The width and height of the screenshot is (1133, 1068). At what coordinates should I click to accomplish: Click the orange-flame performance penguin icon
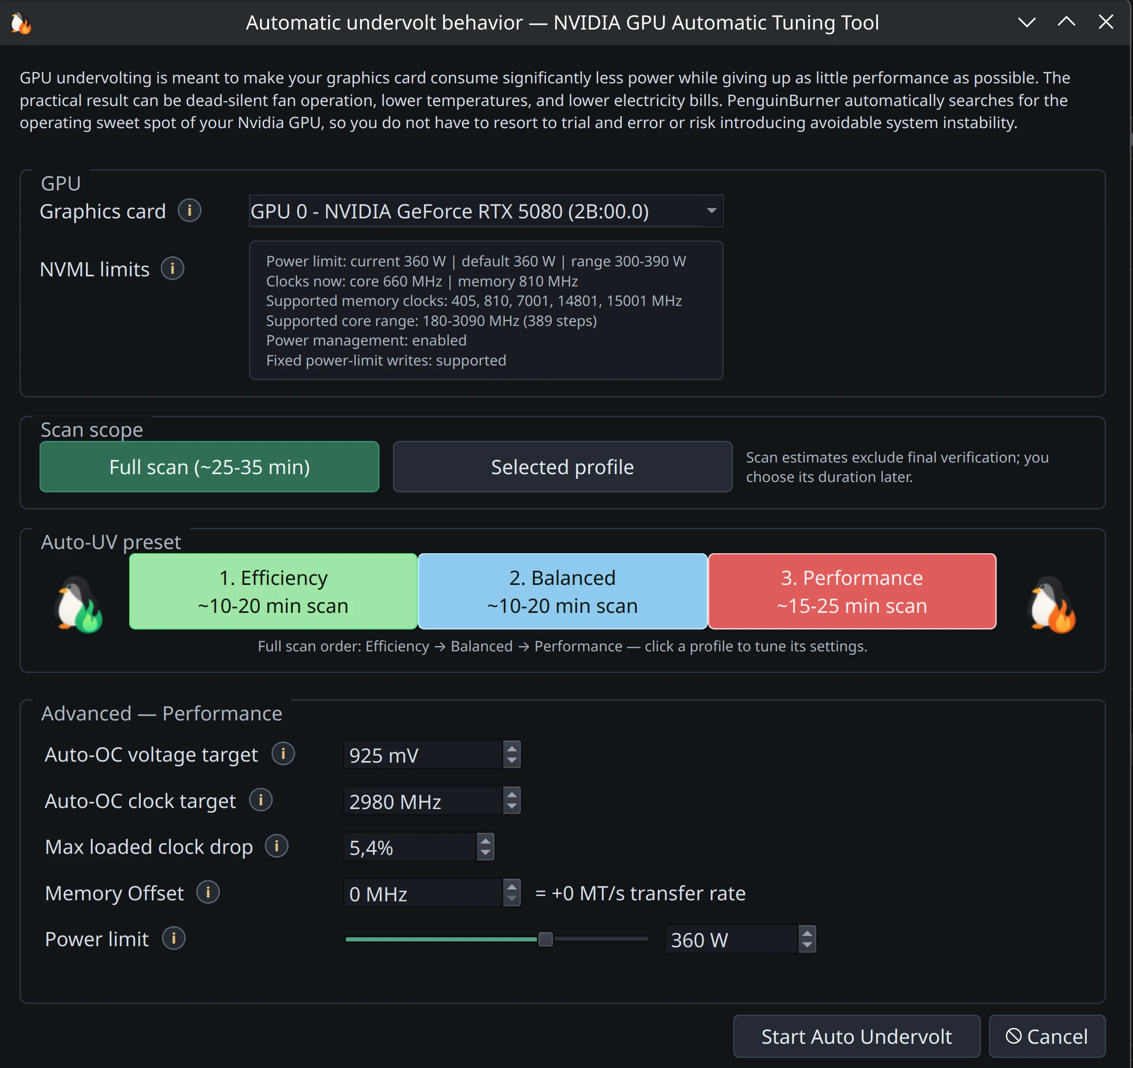1051,604
